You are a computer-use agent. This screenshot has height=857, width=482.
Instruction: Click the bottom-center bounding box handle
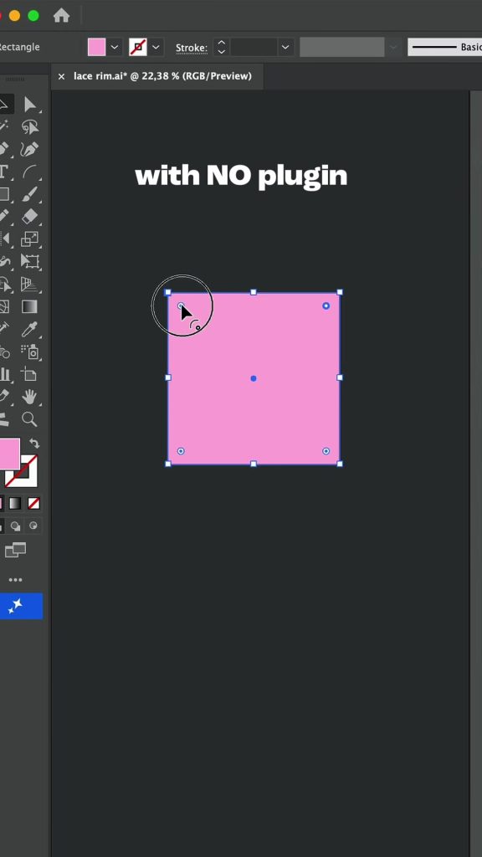coord(254,464)
